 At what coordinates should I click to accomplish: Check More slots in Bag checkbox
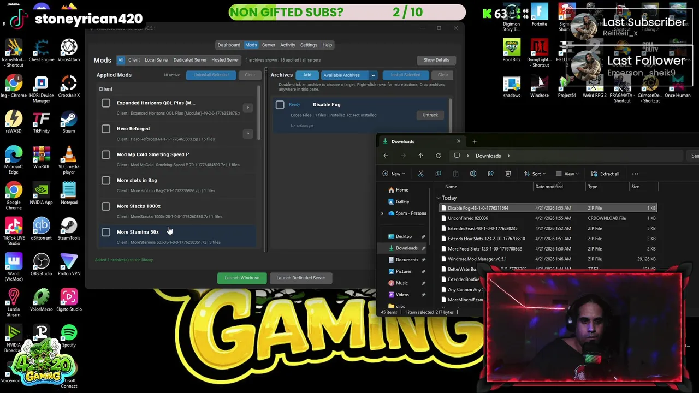tap(106, 180)
